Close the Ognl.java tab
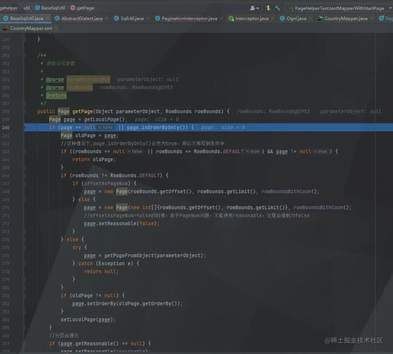 click(x=310, y=18)
